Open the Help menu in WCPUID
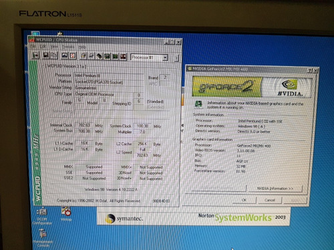 pos(81,47)
